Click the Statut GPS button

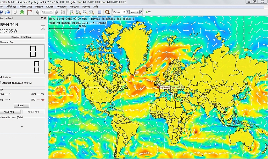(x=33, y=112)
